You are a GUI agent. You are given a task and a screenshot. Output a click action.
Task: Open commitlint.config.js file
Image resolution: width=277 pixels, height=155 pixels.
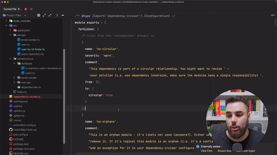click(25, 125)
